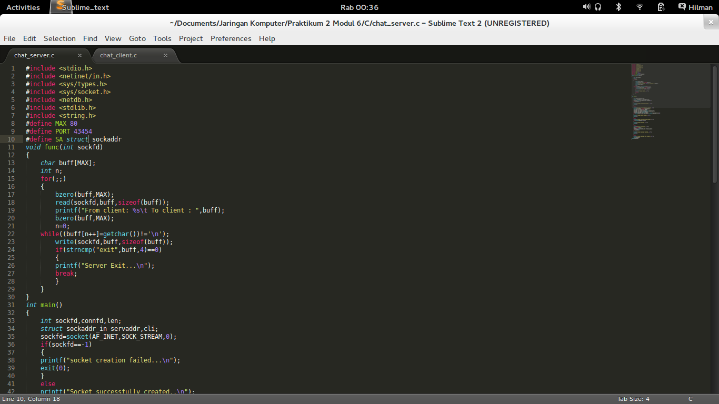Screen dimensions: 719x404
Task: Close the chat_server.c tab with its X
Action: (80, 55)
